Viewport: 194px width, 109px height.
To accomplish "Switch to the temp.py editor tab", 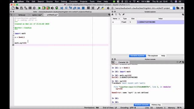I will pyautogui.click(x=22, y=15).
